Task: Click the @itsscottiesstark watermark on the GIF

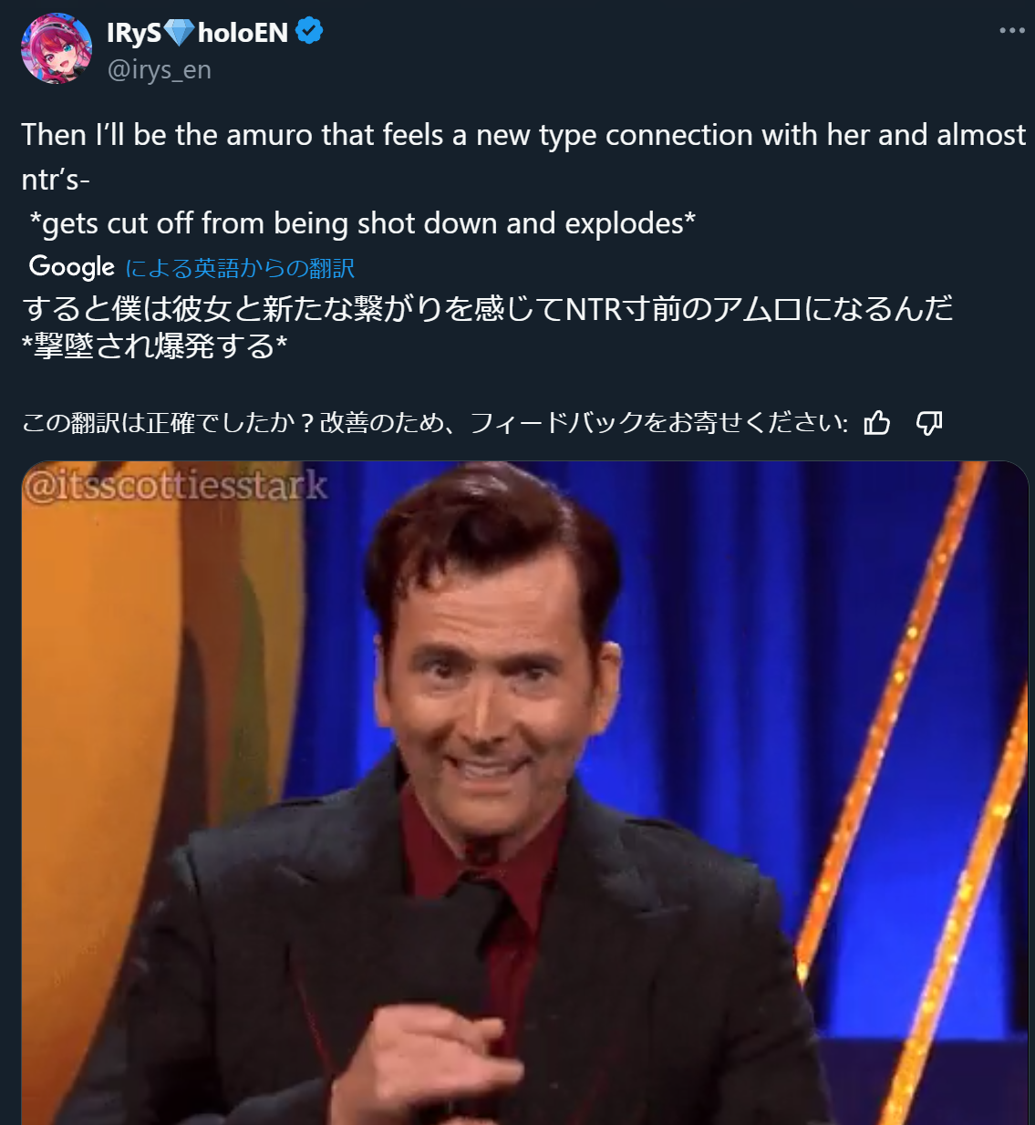Action: click(175, 484)
